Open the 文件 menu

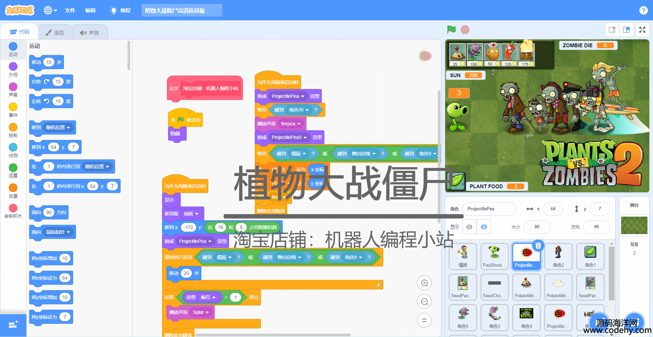click(x=70, y=11)
